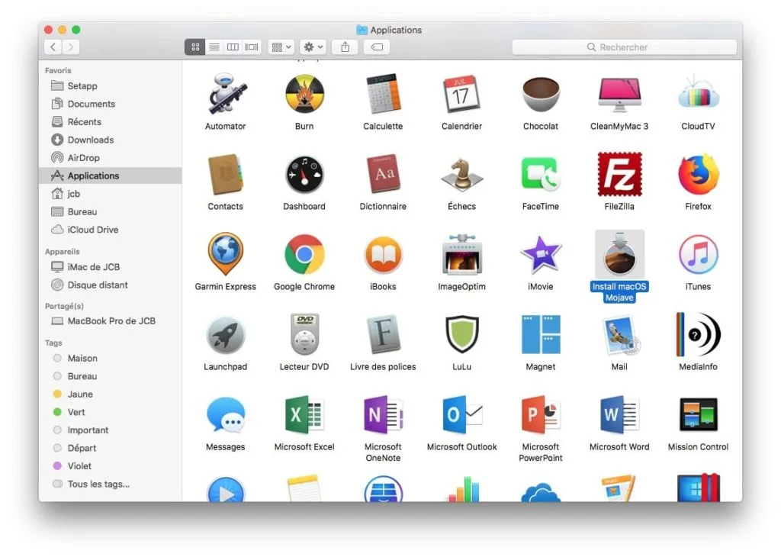The width and height of the screenshot is (781, 557).
Task: Click the Share toolbar button
Action: (346, 47)
